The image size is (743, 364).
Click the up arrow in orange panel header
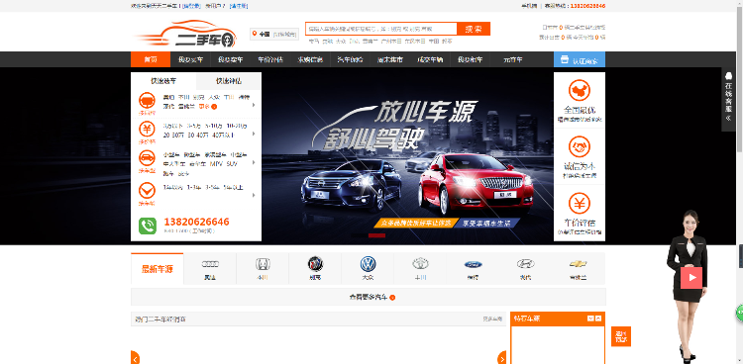(x=598, y=318)
